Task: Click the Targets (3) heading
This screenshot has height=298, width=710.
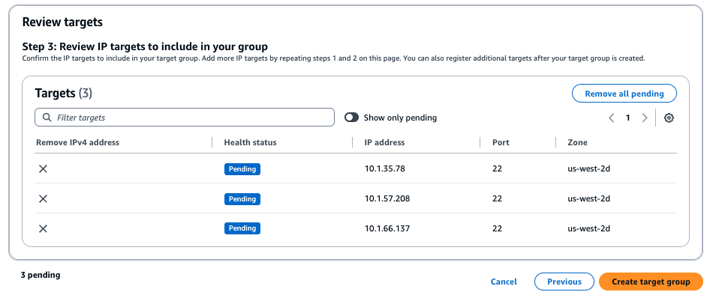Action: click(x=63, y=94)
